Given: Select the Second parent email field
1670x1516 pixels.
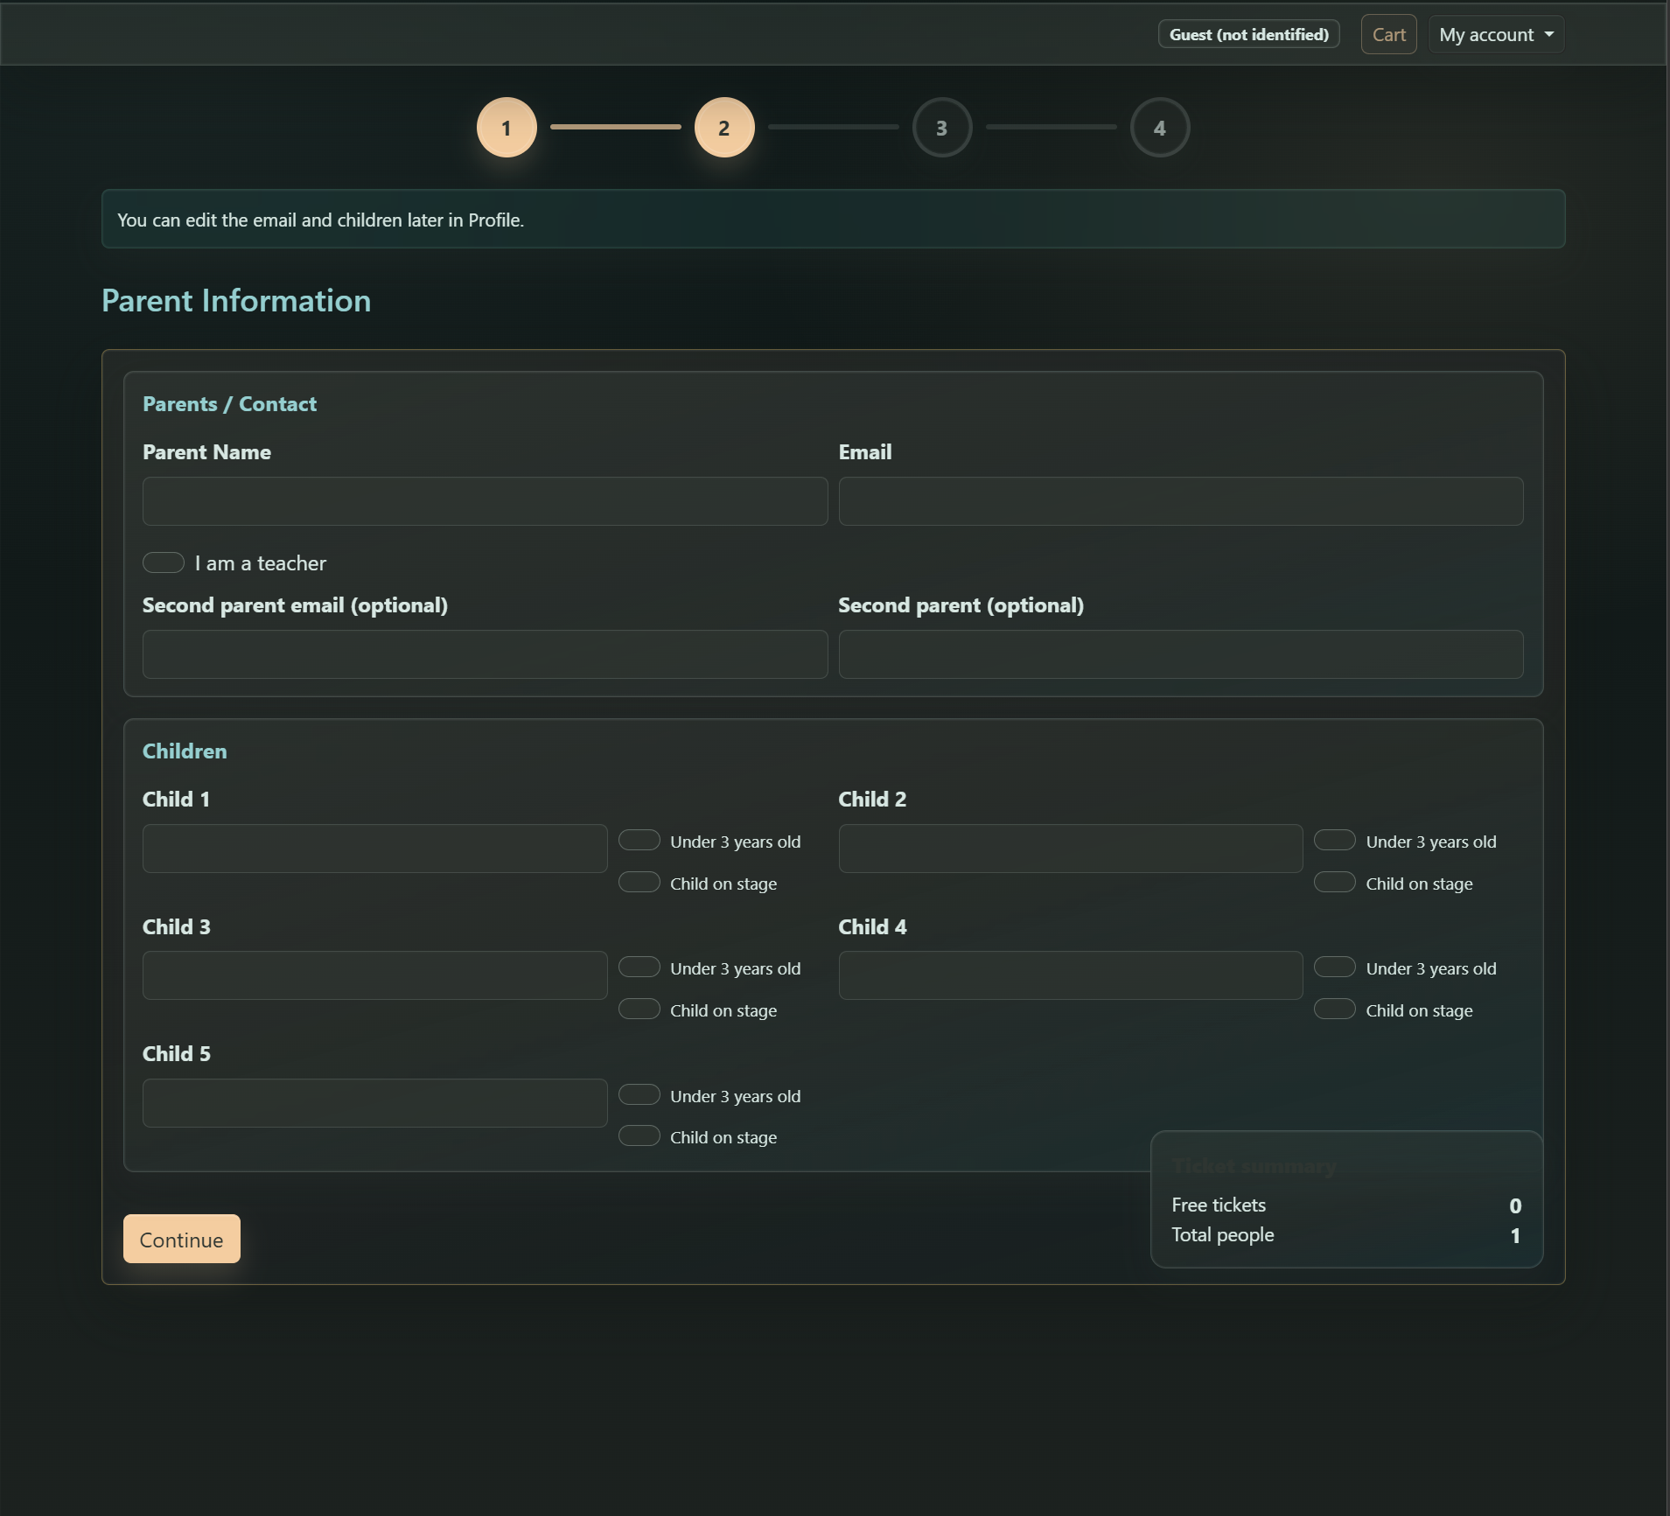Looking at the screenshot, I should point(485,654).
